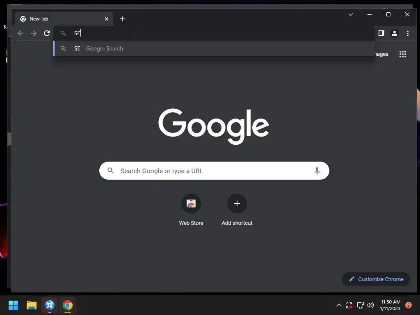
Task: Click the magnifier icon in Google search box
Action: tap(110, 170)
